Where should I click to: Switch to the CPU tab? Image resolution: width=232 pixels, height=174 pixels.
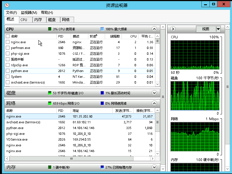pyautogui.click(x=26, y=20)
